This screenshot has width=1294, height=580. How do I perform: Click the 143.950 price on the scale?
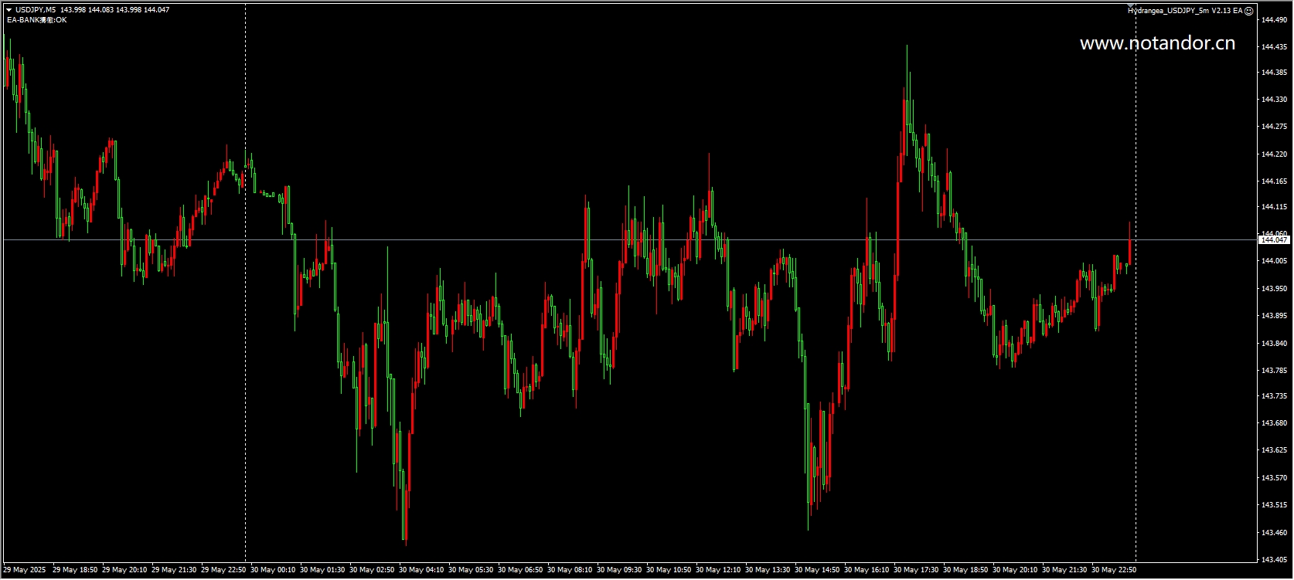pos(1274,289)
